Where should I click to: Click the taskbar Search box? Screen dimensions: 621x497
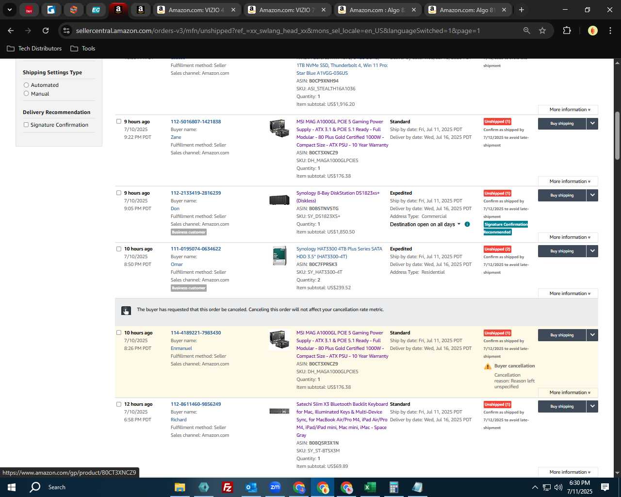pos(57,487)
